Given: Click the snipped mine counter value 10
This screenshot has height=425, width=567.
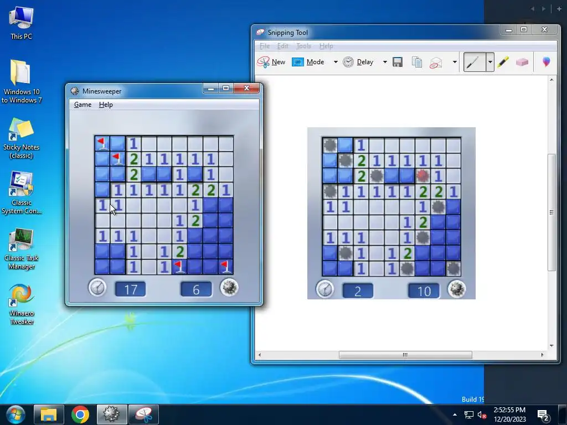Looking at the screenshot, I should coord(424,291).
